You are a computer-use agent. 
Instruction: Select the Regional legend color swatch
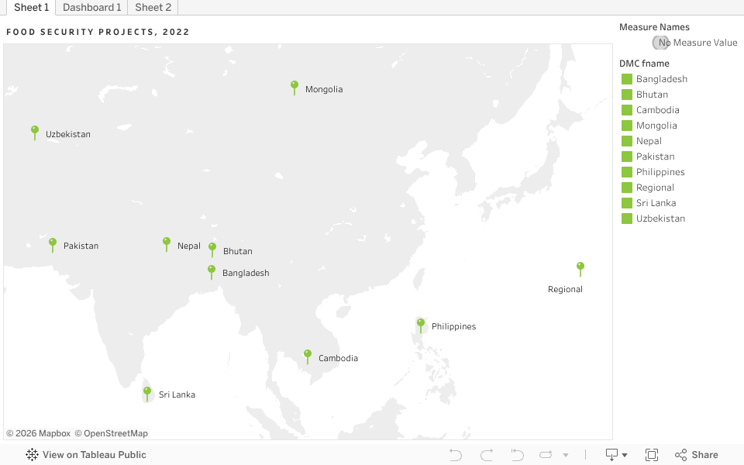click(627, 188)
